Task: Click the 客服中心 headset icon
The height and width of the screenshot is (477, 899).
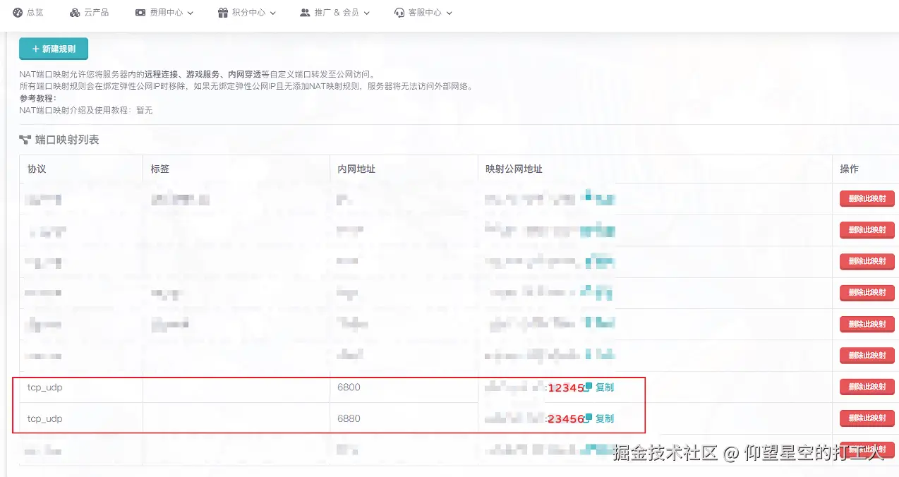Action: coord(399,13)
